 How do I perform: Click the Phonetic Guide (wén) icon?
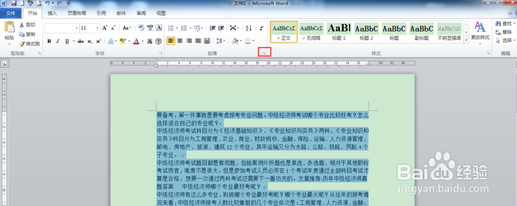150,28
